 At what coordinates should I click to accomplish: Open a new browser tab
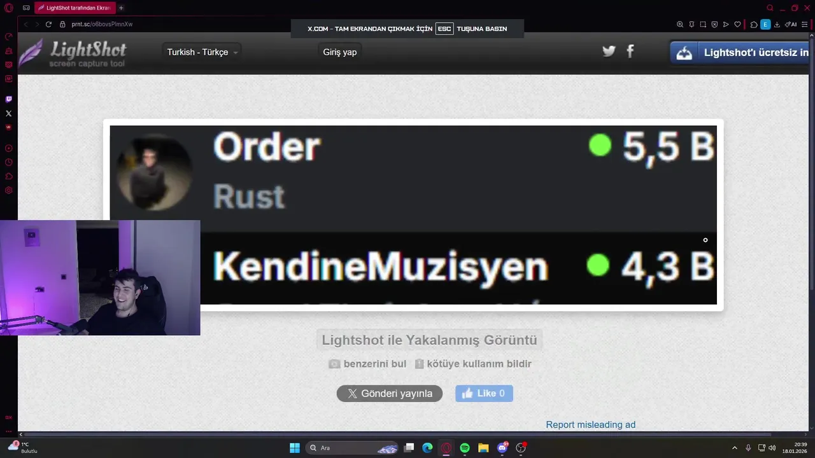click(x=121, y=8)
